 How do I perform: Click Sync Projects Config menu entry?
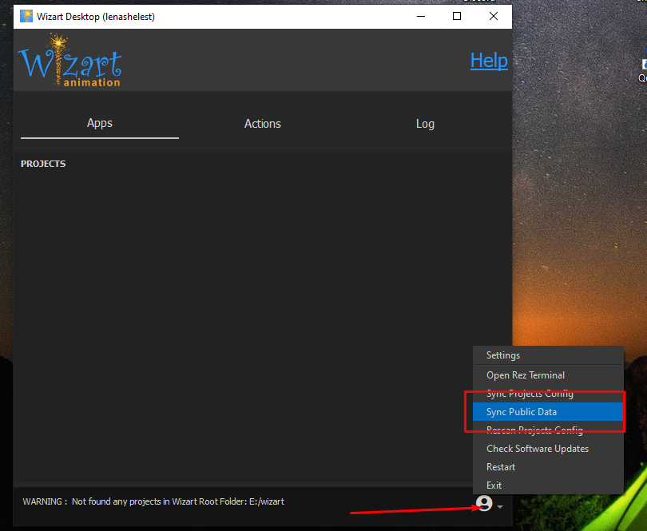coord(530,394)
